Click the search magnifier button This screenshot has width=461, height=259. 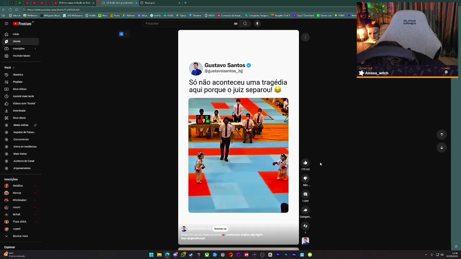click(x=245, y=23)
